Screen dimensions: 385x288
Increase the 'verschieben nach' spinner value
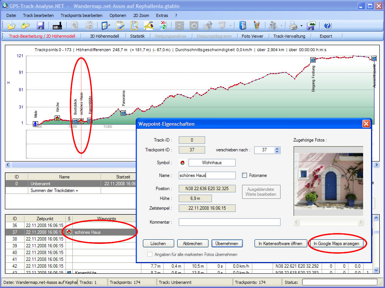tap(278, 148)
